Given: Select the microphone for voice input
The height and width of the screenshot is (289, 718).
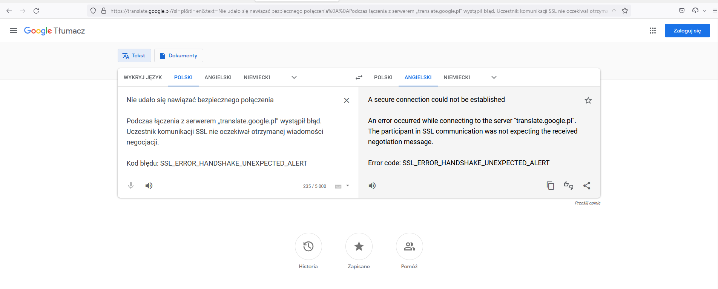Looking at the screenshot, I should (130, 185).
